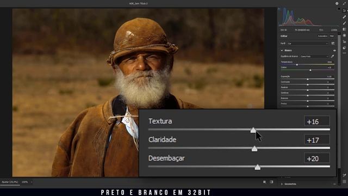348x196 pixels.
Task: Click the Realces slider handle
Action: [x=308, y=90]
